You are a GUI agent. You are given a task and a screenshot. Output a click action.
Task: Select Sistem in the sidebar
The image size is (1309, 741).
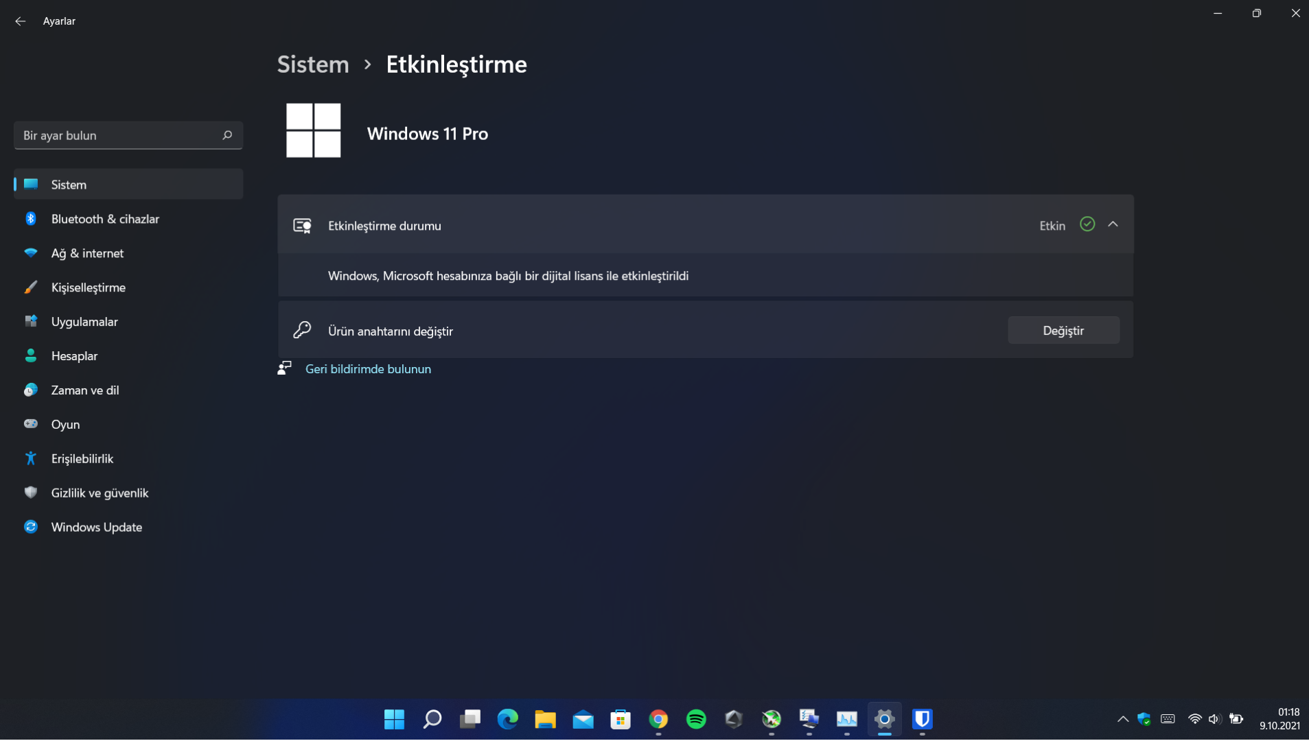(x=128, y=185)
